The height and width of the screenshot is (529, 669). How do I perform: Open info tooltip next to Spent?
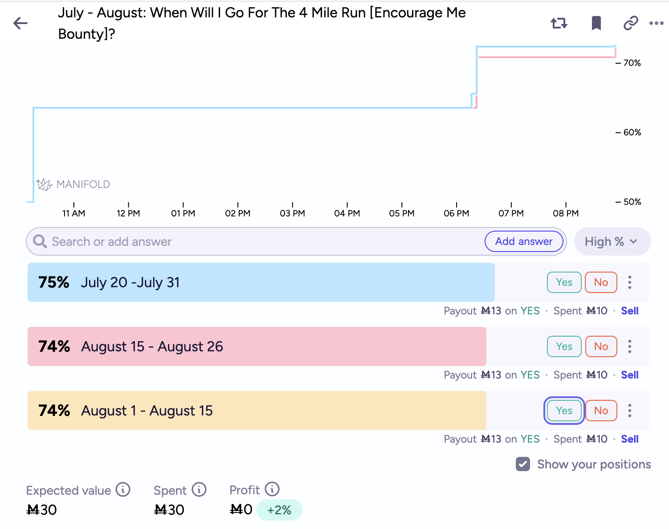[199, 489]
